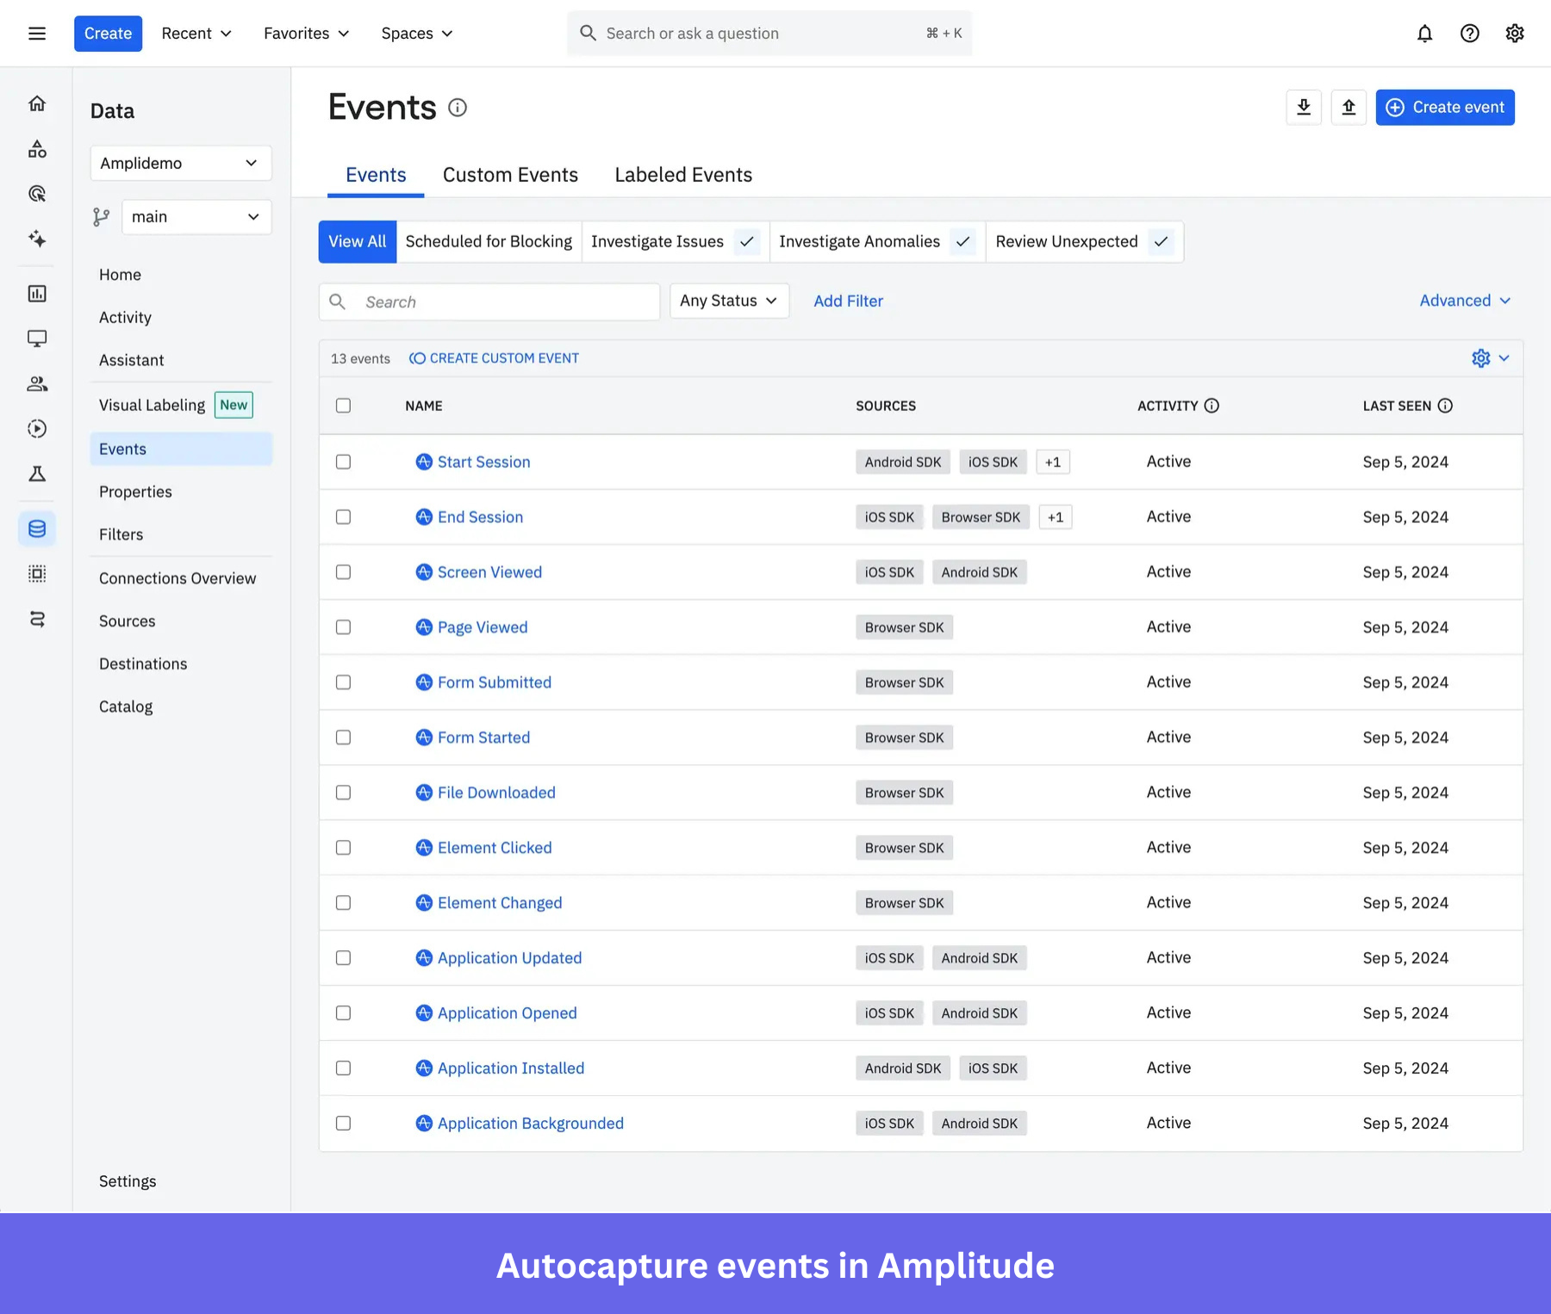Image resolution: width=1551 pixels, height=1314 pixels.
Task: Expand the Spaces dropdown
Action: click(417, 34)
